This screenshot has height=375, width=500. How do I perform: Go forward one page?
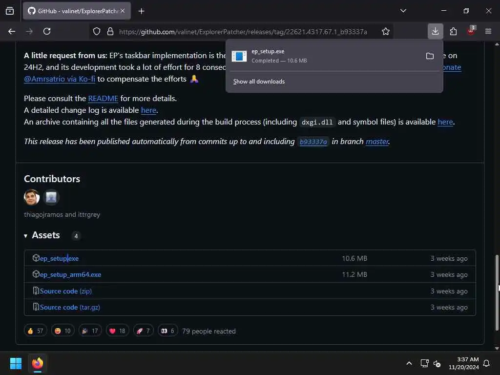coord(29,31)
